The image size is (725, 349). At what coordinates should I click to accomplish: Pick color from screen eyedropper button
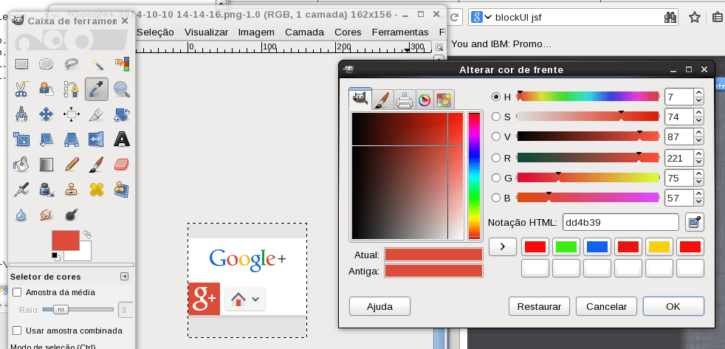pyautogui.click(x=694, y=222)
